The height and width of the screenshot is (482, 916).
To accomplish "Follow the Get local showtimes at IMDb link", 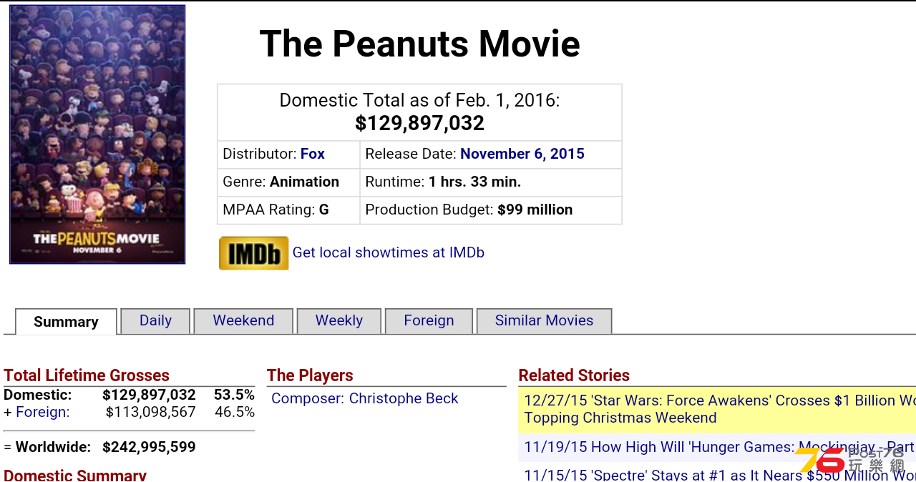I will click(x=389, y=252).
